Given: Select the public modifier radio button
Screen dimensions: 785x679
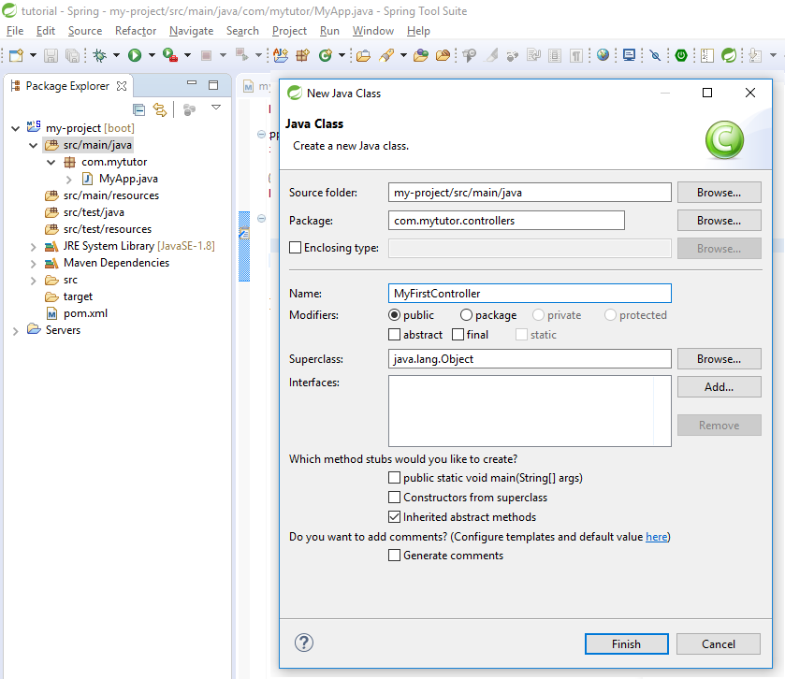Looking at the screenshot, I should [395, 315].
